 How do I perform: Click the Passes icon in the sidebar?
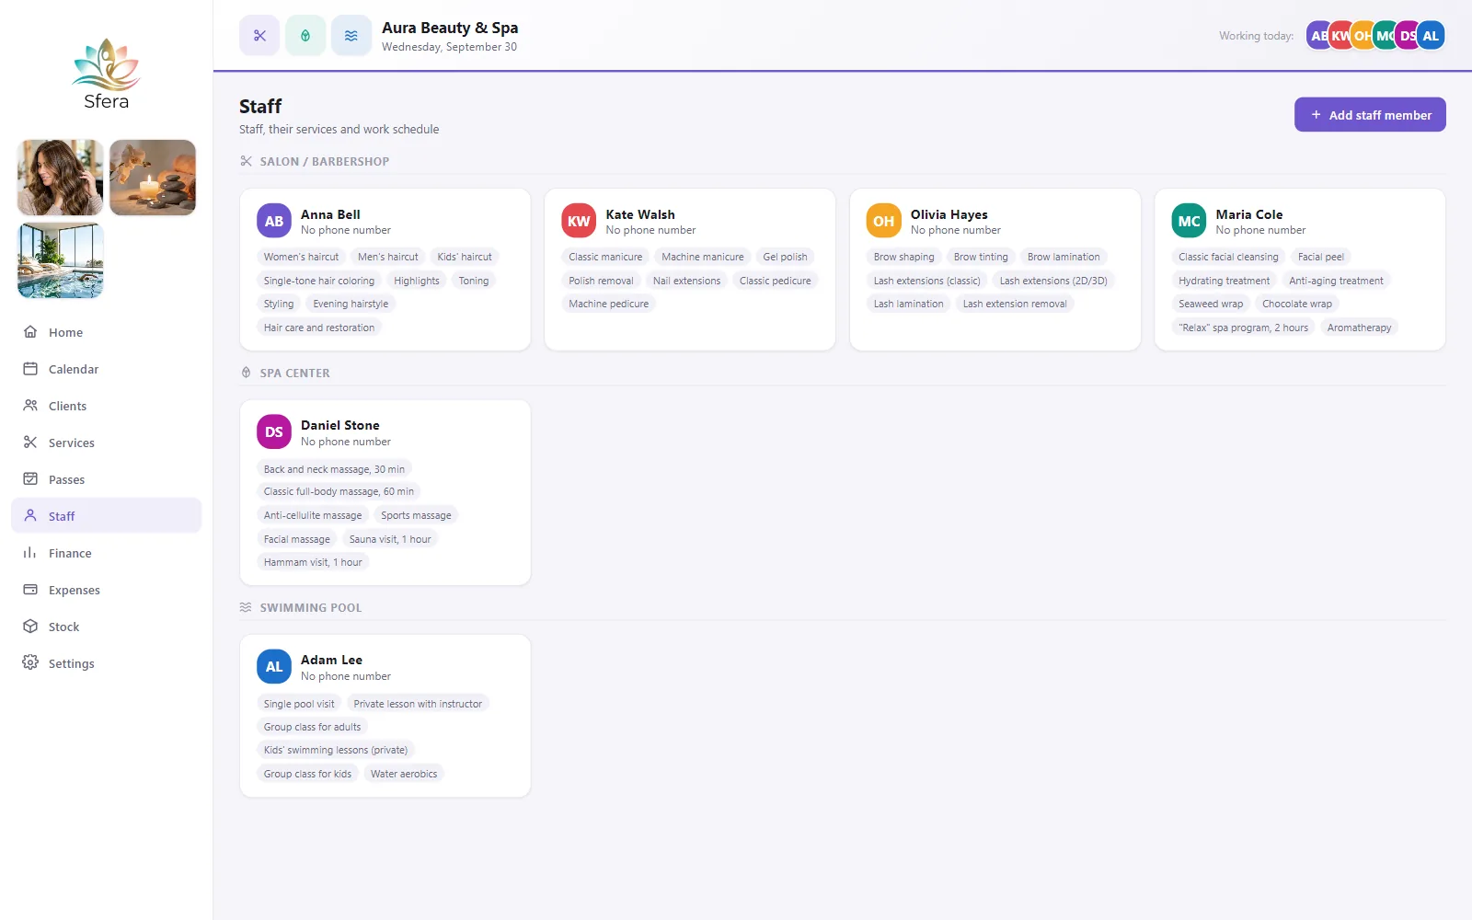click(30, 479)
